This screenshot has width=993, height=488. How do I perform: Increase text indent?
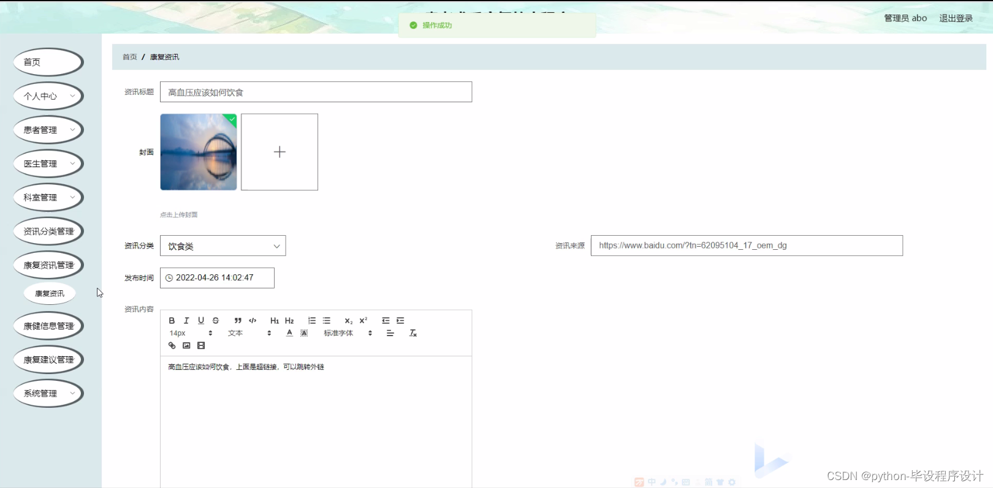coord(400,320)
